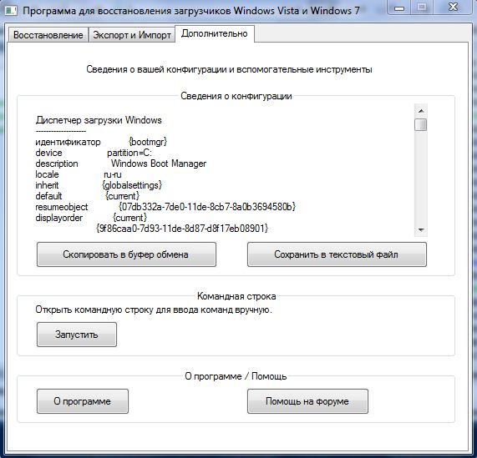Click Скопировать в буфер обмена button
This screenshot has height=458, width=477.
(126, 254)
